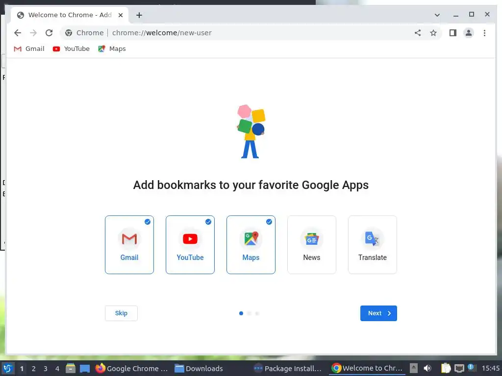Viewport: 502px width, 376px height.
Task: Open the system start menu icon
Action: click(x=8, y=368)
